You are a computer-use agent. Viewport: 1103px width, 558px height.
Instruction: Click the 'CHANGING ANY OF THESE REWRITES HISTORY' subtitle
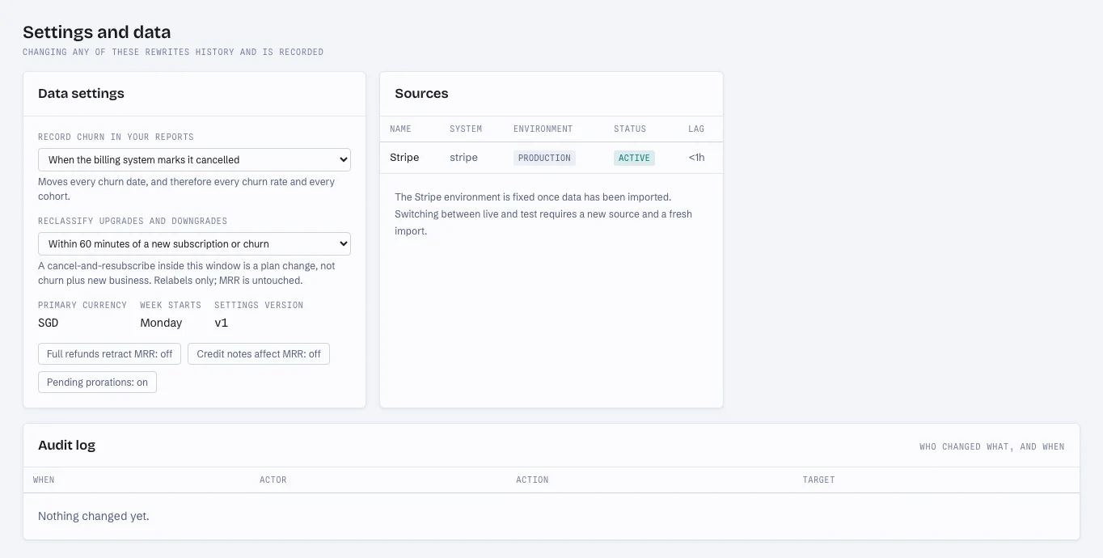(173, 53)
